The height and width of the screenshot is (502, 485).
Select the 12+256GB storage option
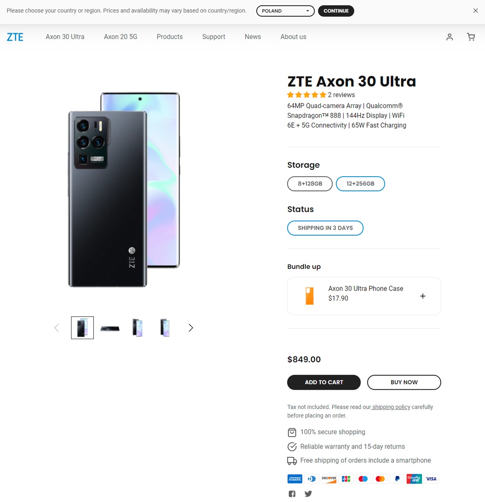(x=360, y=184)
